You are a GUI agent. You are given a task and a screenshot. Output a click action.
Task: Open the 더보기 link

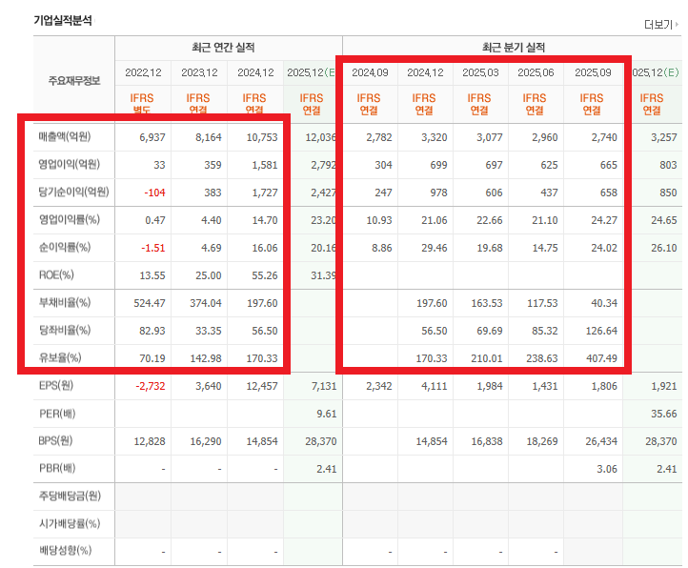click(x=658, y=25)
